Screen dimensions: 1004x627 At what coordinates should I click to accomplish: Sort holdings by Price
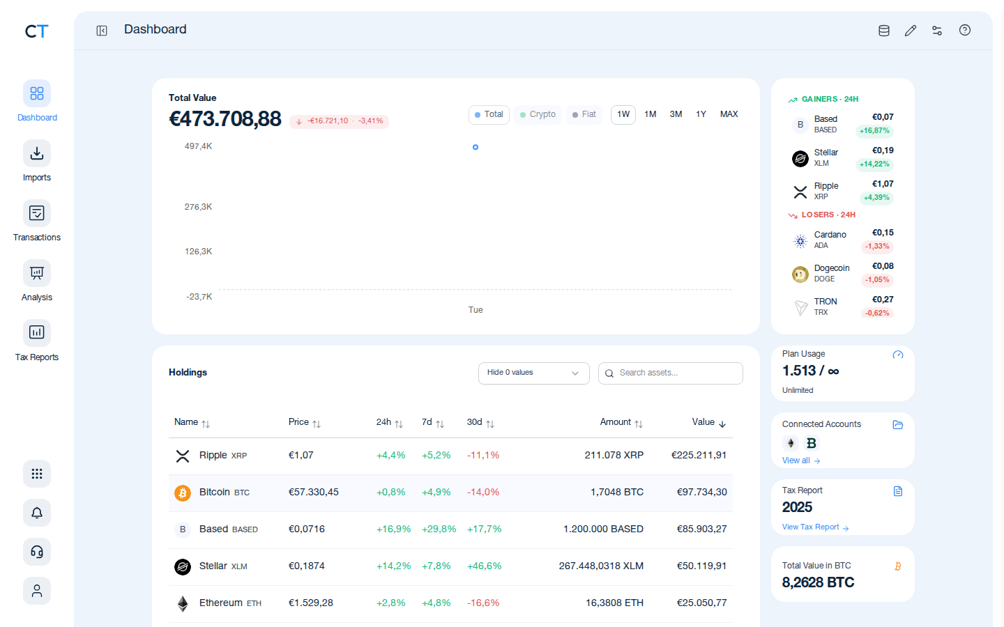305,423
